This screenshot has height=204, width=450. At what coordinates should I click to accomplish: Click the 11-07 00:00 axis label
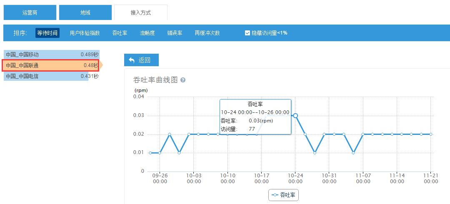tap(363, 178)
